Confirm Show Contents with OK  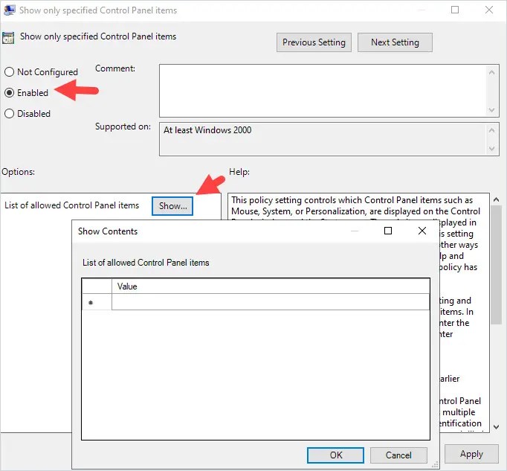tap(335, 455)
